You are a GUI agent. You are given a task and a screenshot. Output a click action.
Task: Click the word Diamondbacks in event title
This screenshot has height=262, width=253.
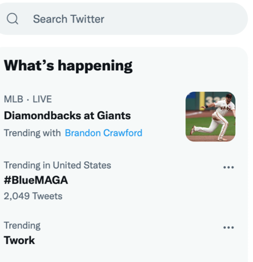pos(43,116)
